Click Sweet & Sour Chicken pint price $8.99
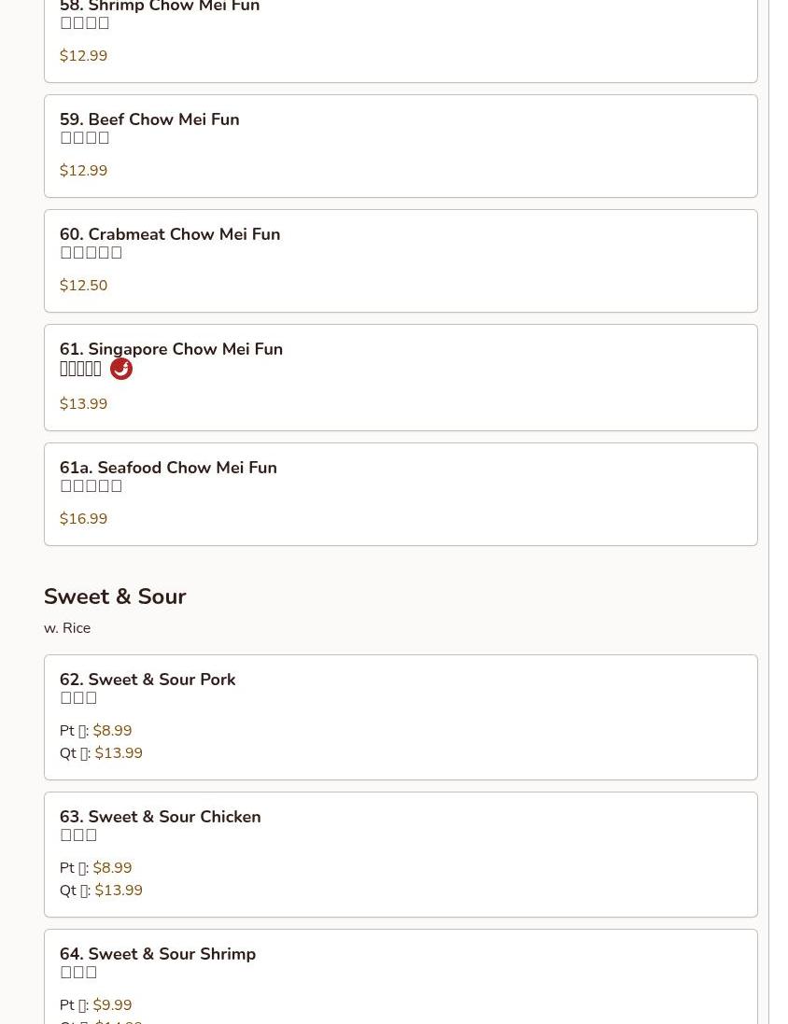 coord(112,868)
